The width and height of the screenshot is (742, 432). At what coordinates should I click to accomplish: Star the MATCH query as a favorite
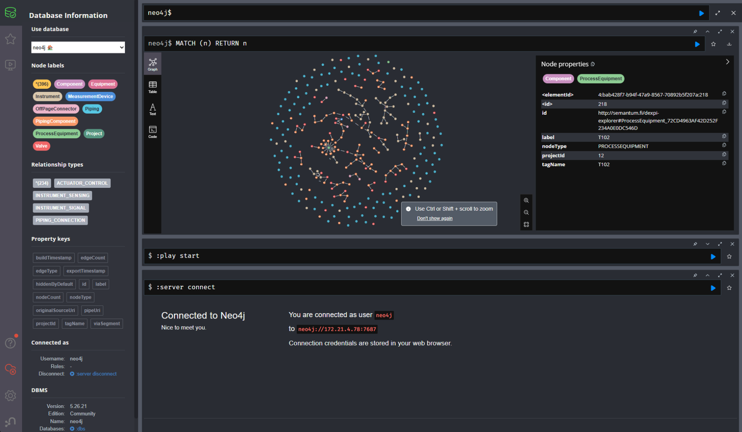click(x=713, y=44)
